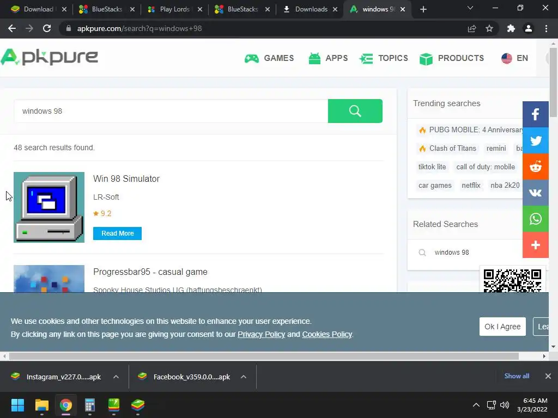Viewport: 558px width, 418px height.
Task: Share page via Twitter icon
Action: (x=535, y=140)
